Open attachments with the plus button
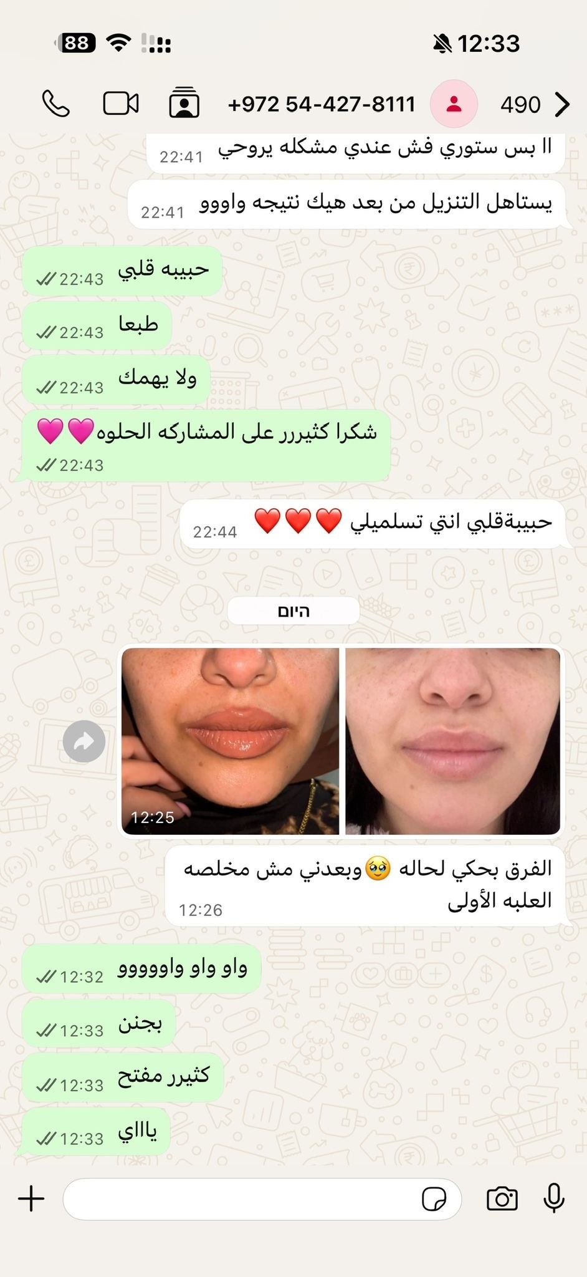This screenshot has width=587, height=1277. click(x=31, y=1198)
